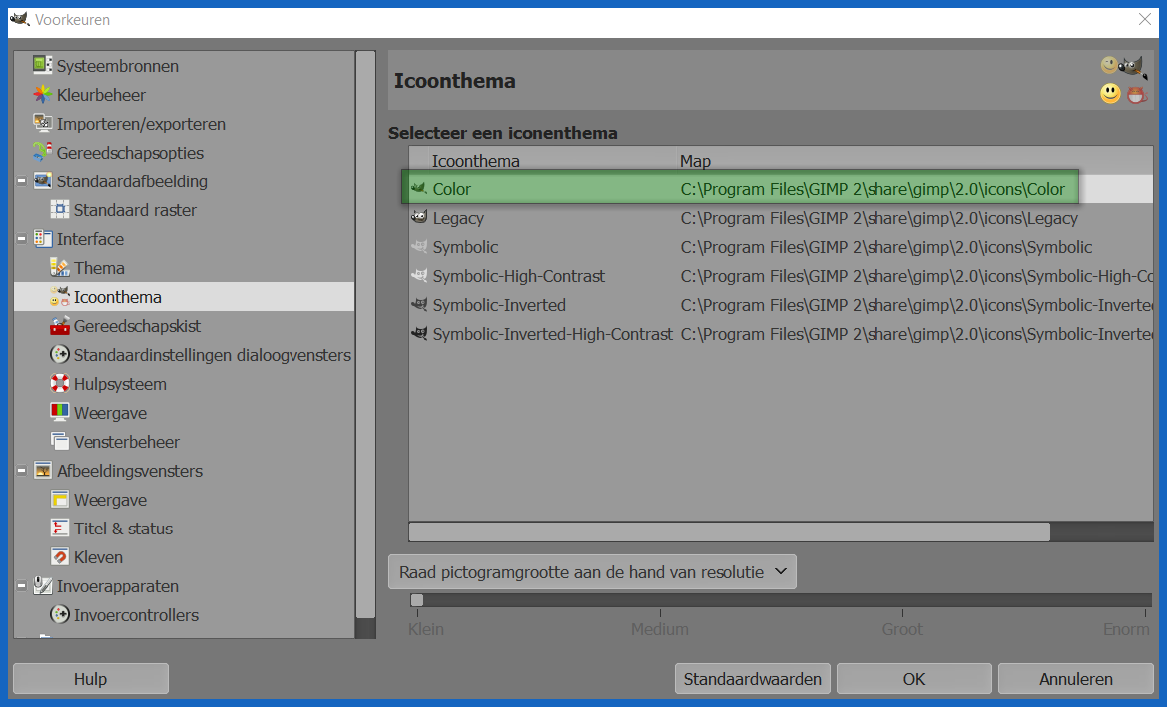Screen dimensions: 1167x707
Task: Click the Symbolic theme Wilber icon
Action: [x=419, y=247]
